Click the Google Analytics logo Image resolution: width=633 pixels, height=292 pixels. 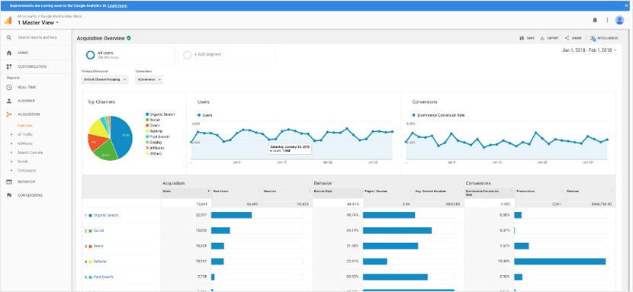[x=8, y=20]
